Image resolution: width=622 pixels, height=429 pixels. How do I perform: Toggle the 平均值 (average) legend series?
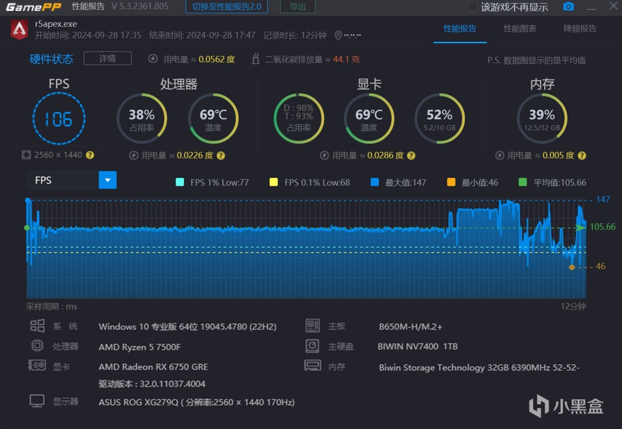click(x=553, y=182)
